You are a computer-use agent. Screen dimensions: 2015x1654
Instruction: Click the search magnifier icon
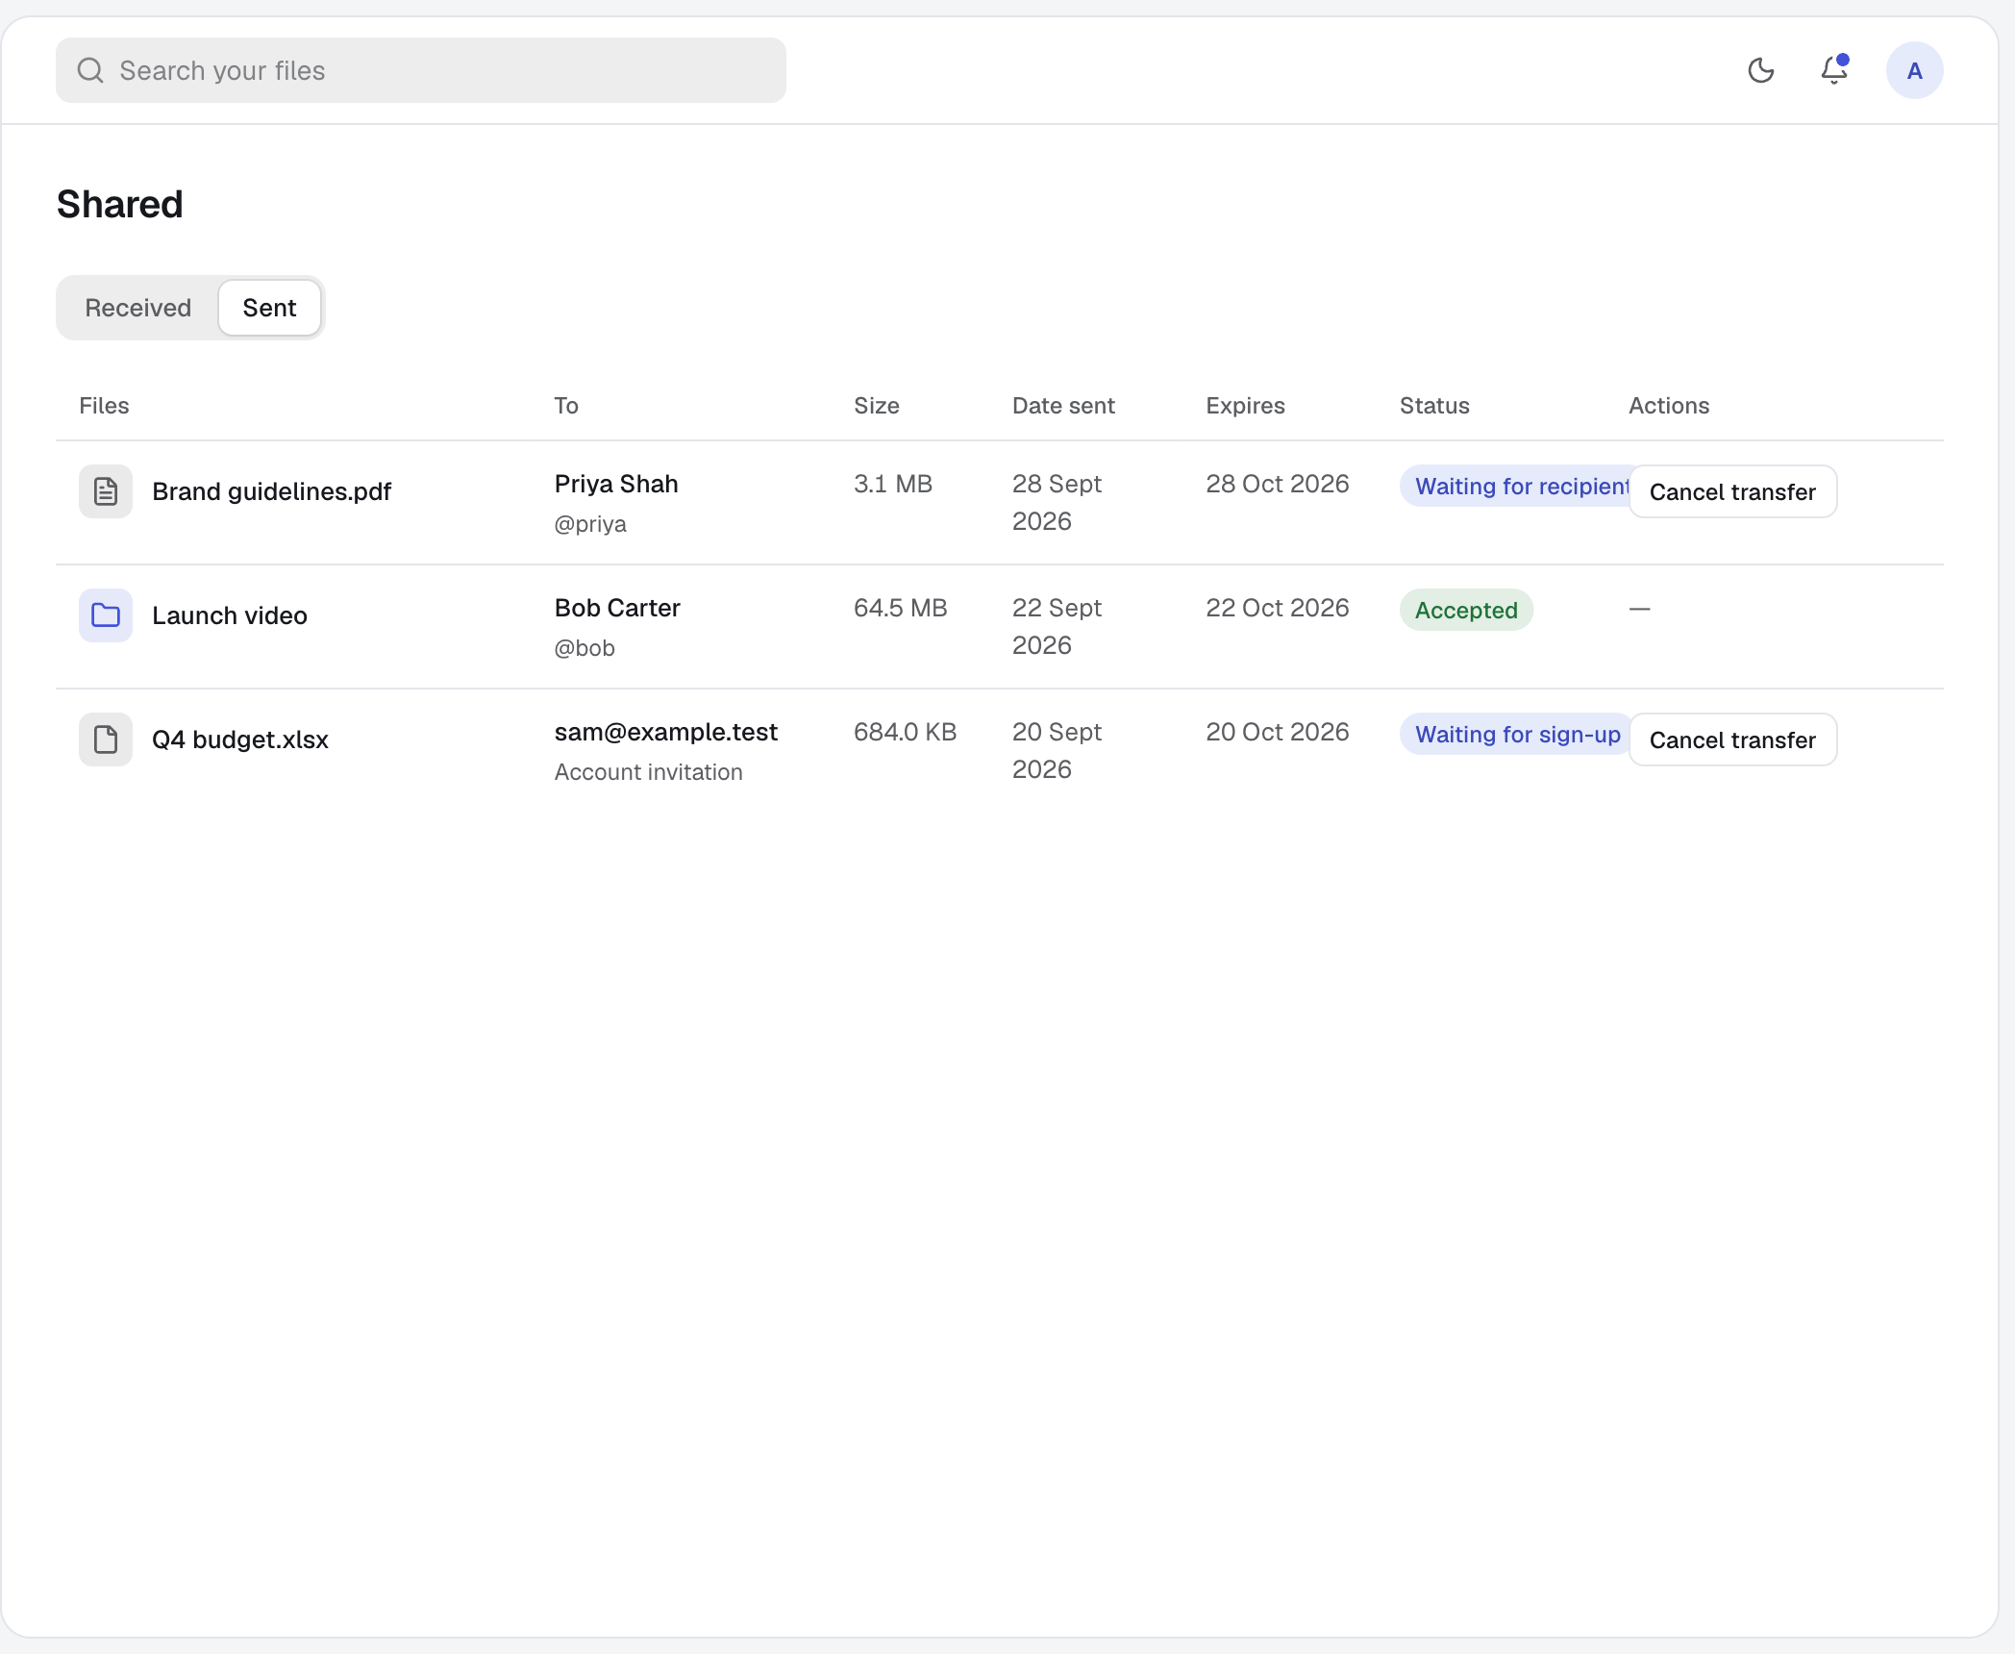click(90, 70)
